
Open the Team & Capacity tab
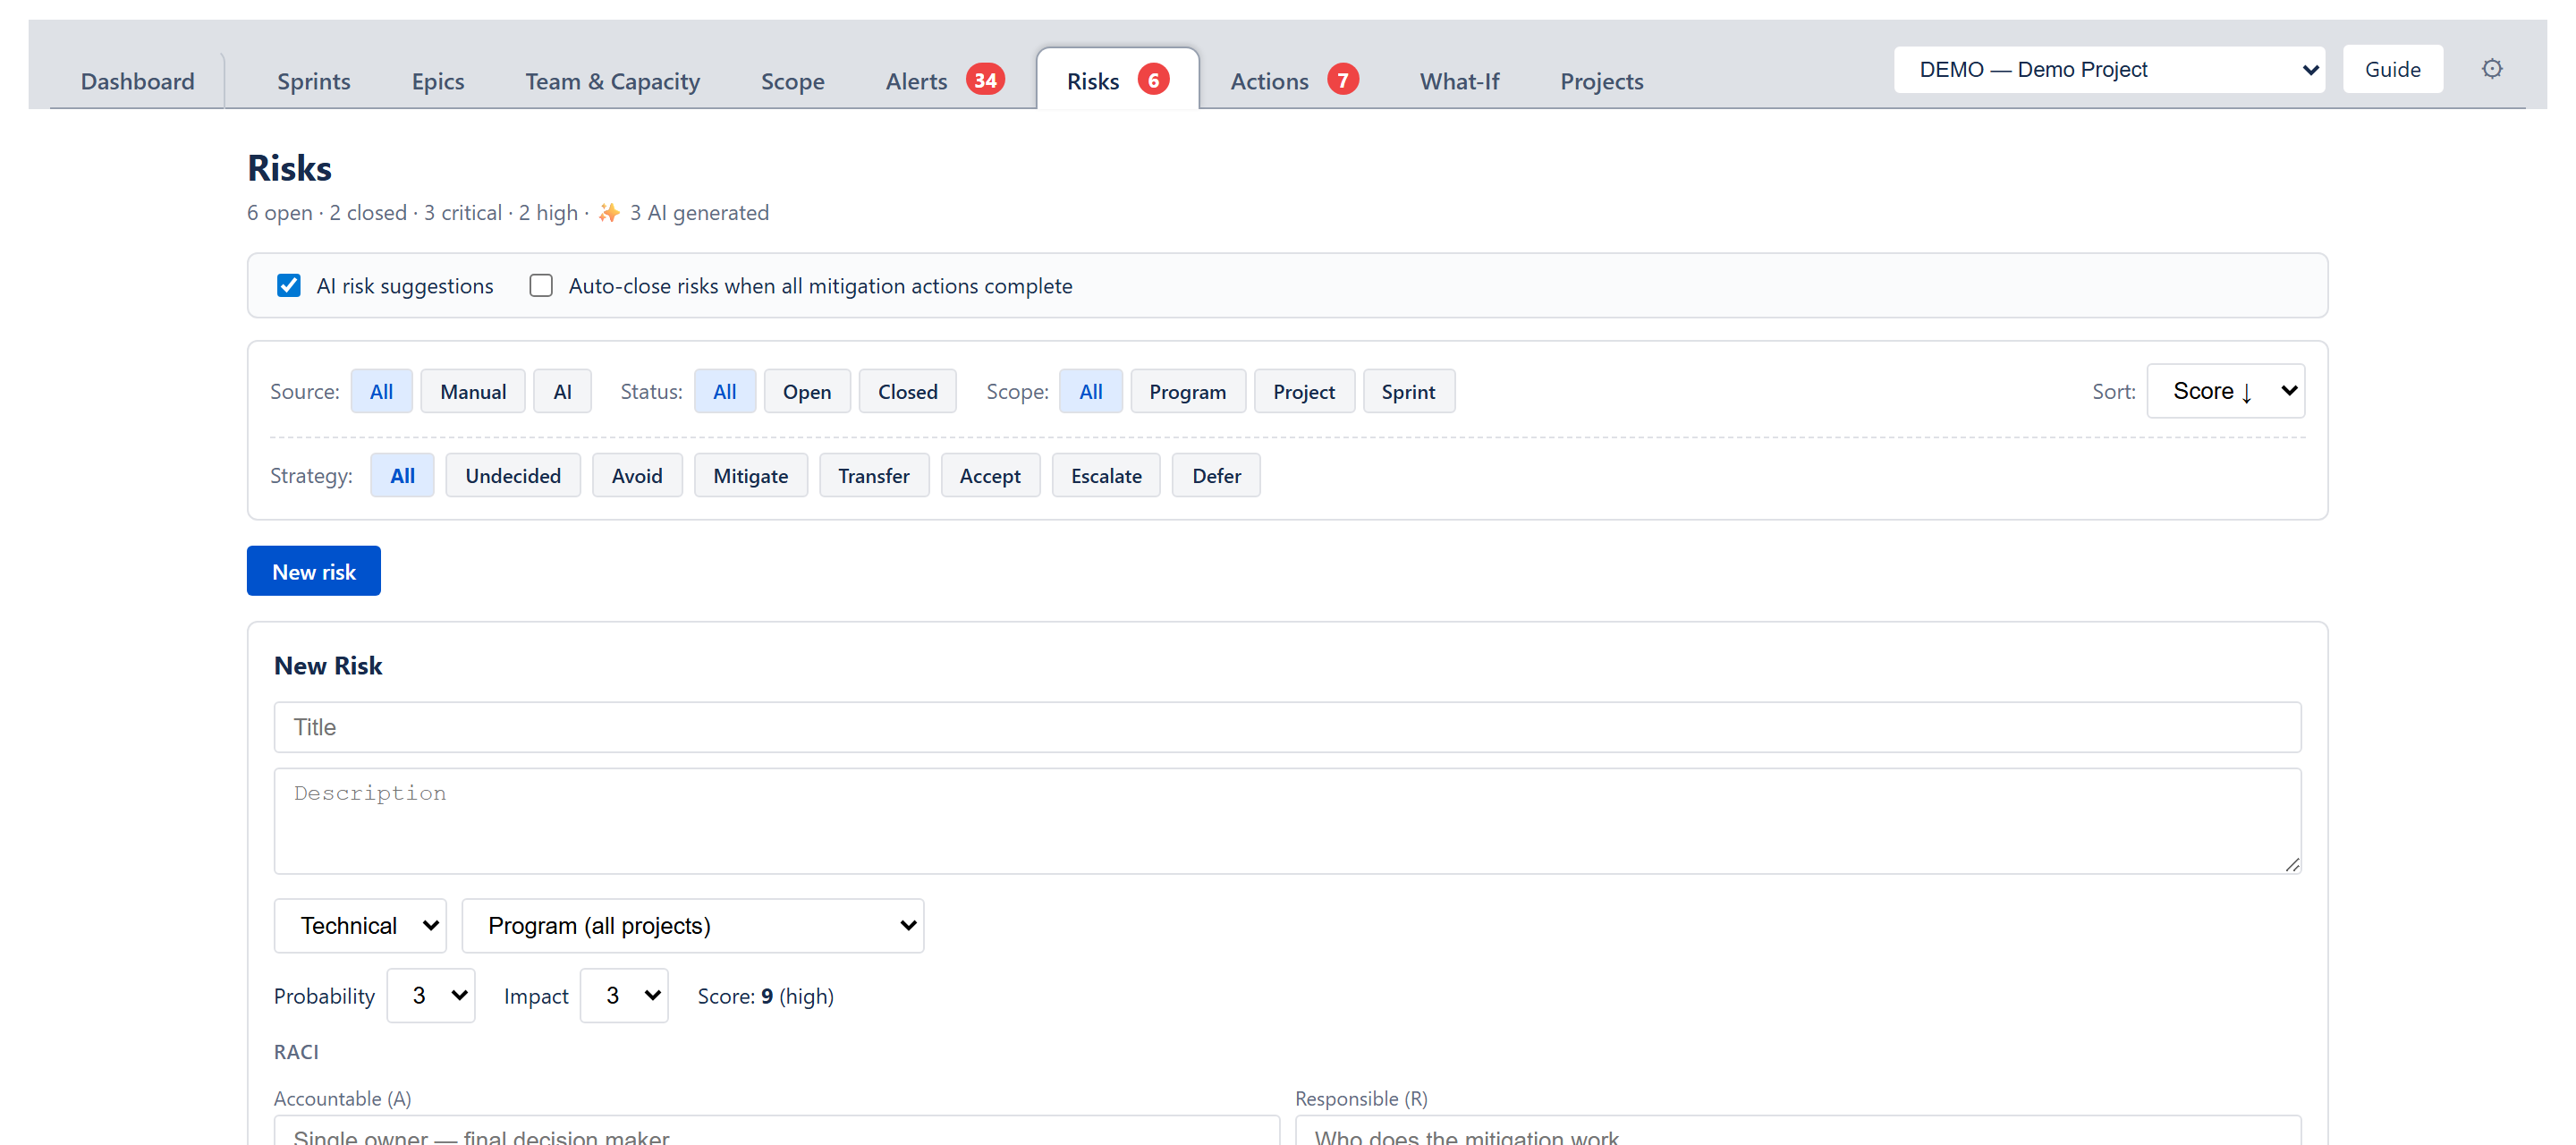(613, 81)
